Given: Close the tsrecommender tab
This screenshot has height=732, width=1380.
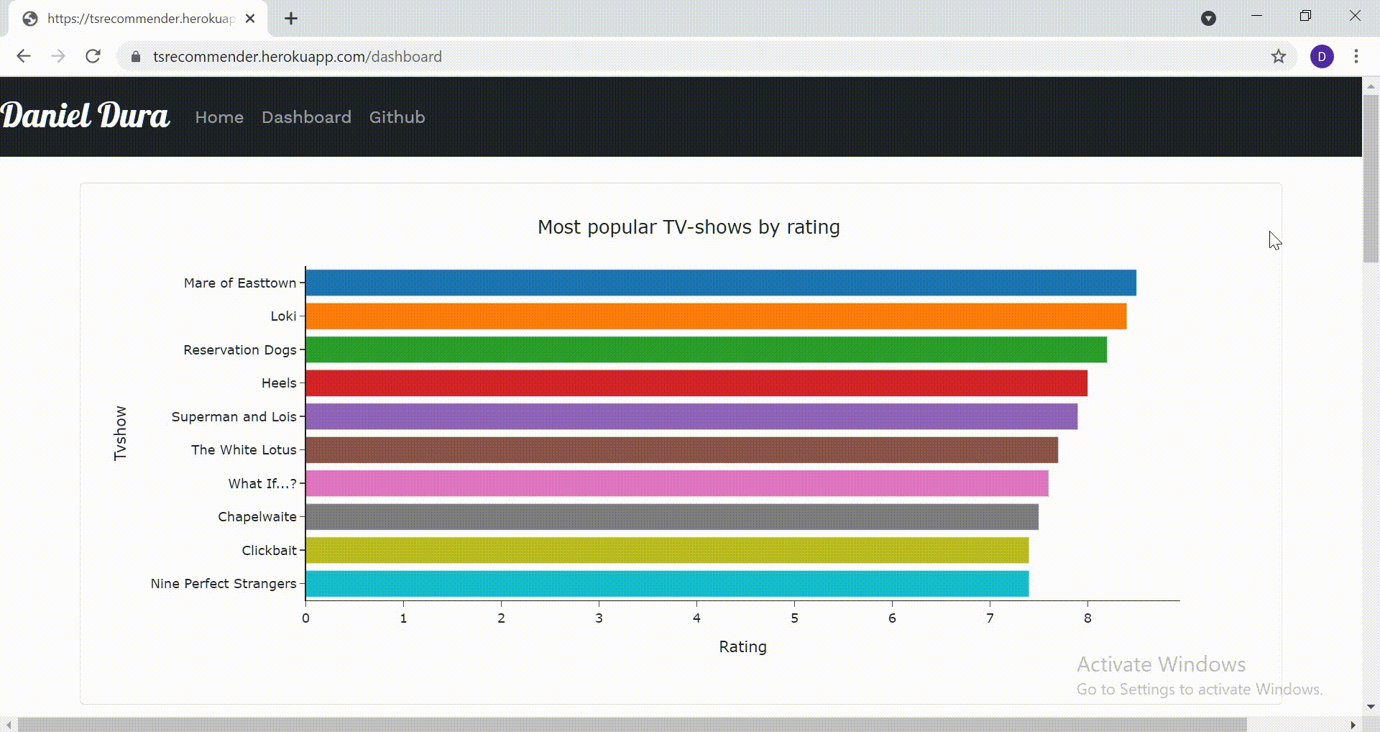Looking at the screenshot, I should pos(250,19).
